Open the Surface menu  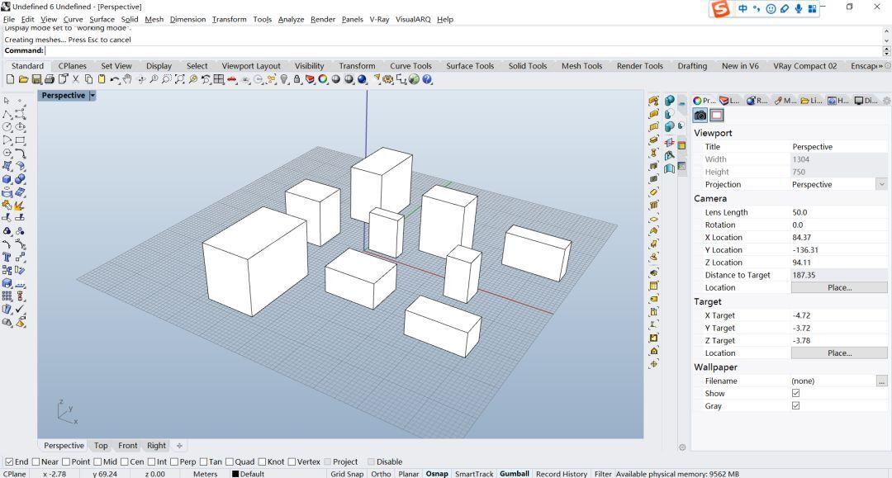(102, 19)
